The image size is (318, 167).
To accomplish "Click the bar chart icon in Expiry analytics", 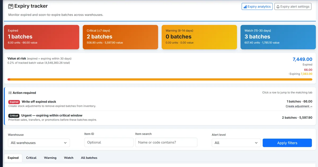I will click(x=245, y=7).
